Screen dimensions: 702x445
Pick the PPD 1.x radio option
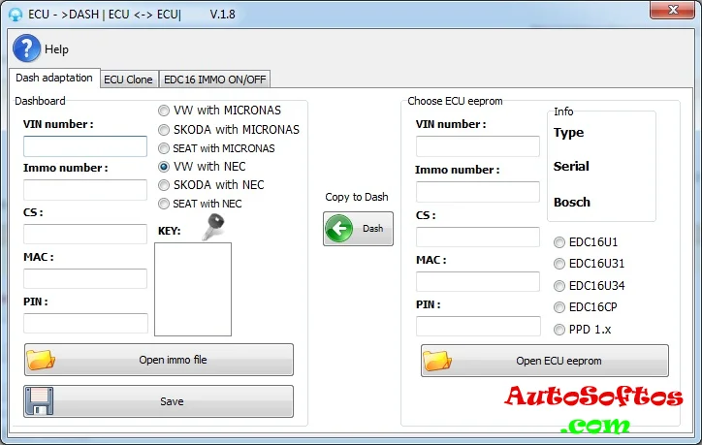[x=559, y=330]
